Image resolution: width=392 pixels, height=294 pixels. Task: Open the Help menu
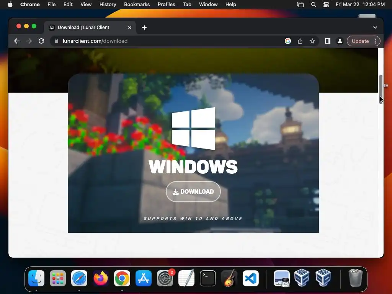pos(230,4)
